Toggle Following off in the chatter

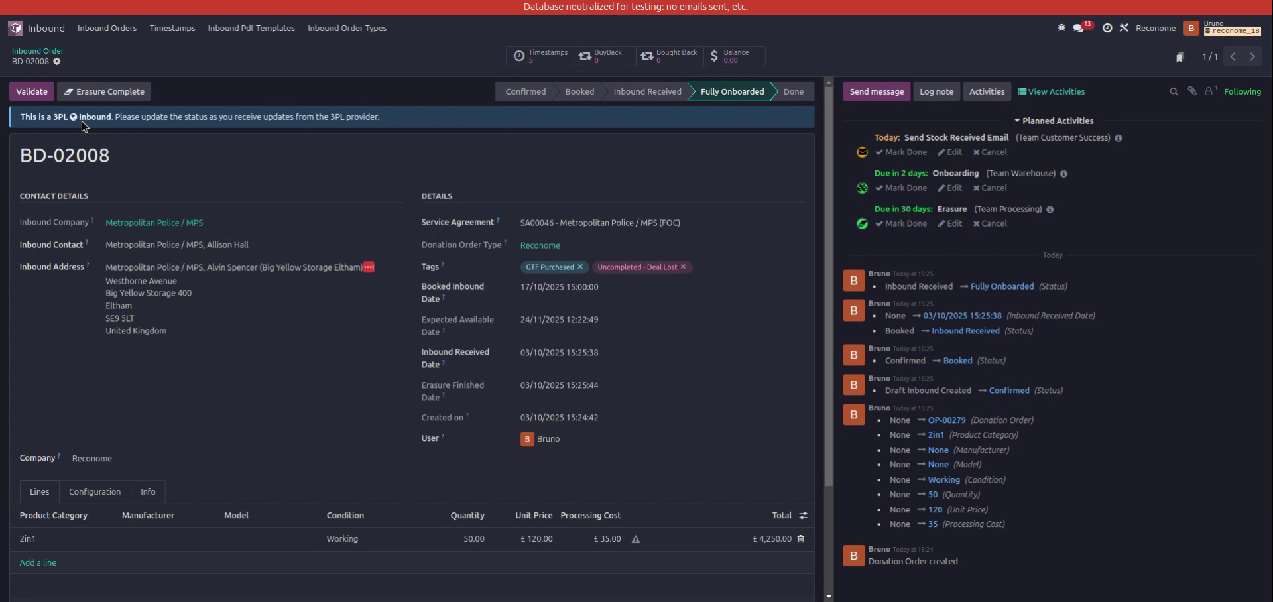[x=1243, y=91]
